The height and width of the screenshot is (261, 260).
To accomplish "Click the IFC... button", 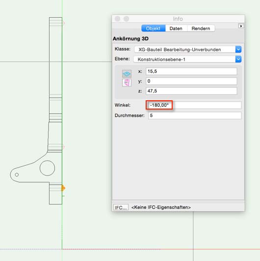I will pyautogui.click(x=121, y=207).
